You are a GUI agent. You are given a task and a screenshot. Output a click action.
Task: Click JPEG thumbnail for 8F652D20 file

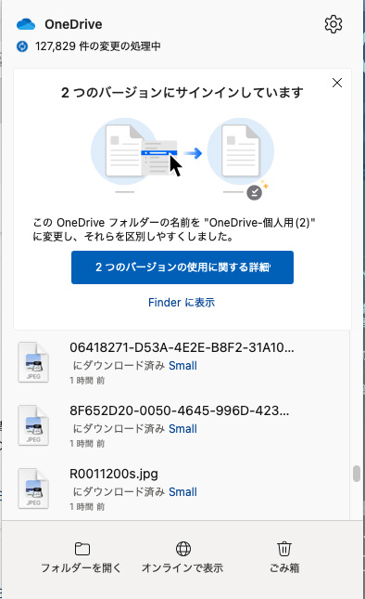coord(33,425)
